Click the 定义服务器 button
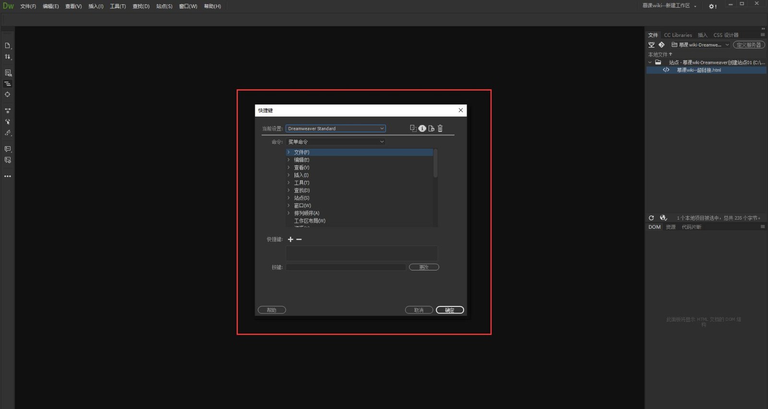Viewport: 768px width, 409px height. point(749,45)
